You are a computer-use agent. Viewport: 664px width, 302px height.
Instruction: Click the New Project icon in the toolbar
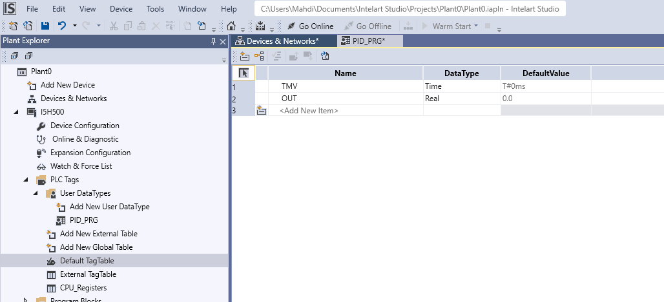pyautogui.click(x=13, y=26)
